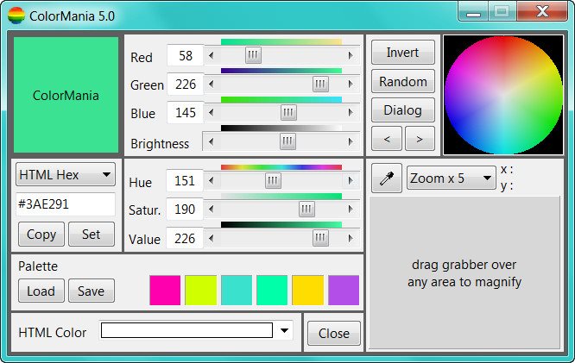Screen dimensions: 575x363
Task: Select the gold yellow palette swatch
Action: click(308, 291)
